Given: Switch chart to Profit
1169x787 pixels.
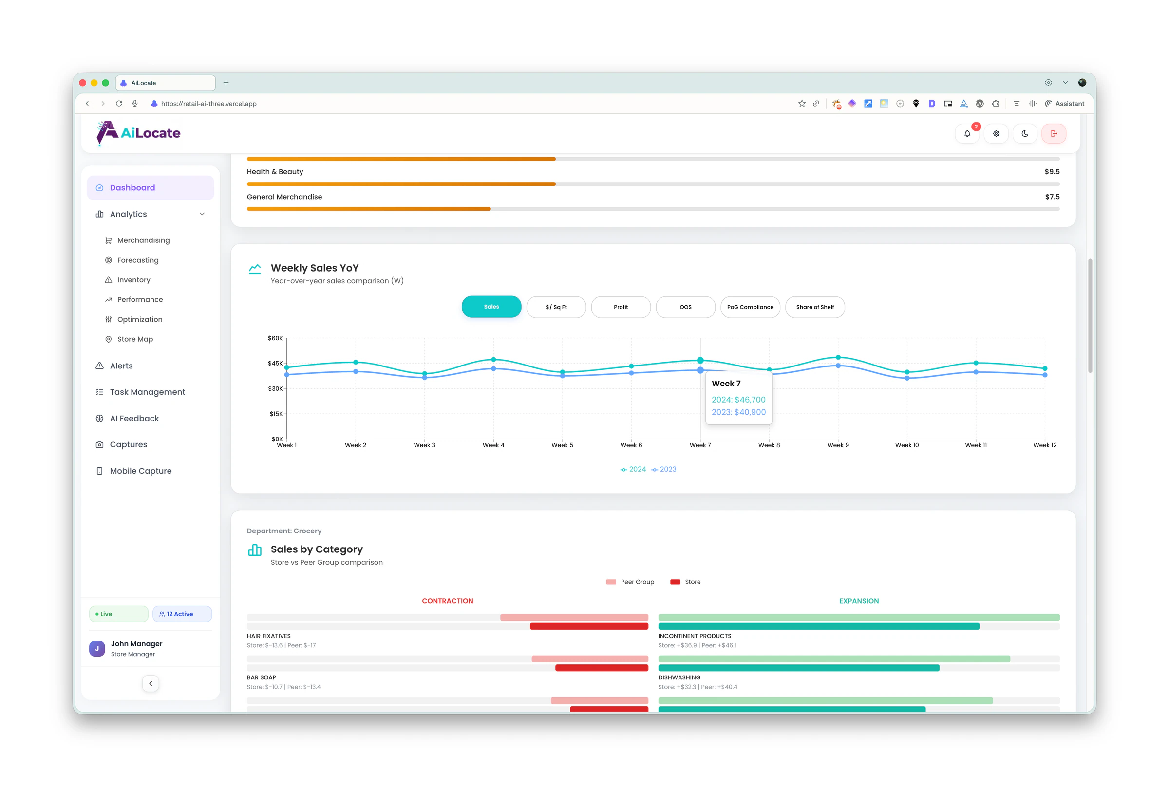Looking at the screenshot, I should 621,307.
